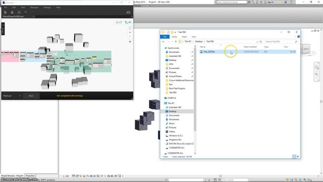Open Programs (D:) drive
This screenshot has width=323, height=182.
coord(175,140)
